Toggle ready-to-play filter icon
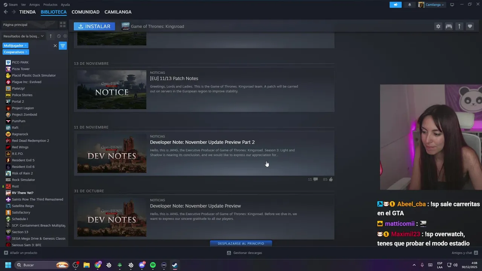Image resolution: width=482 pixels, height=271 pixels. point(65,36)
